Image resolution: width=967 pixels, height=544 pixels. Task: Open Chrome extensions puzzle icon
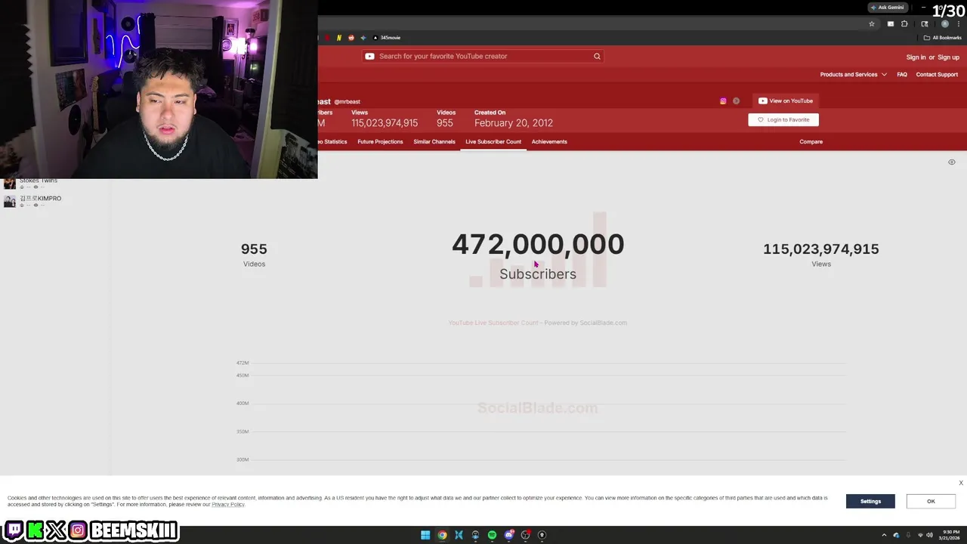click(x=904, y=24)
